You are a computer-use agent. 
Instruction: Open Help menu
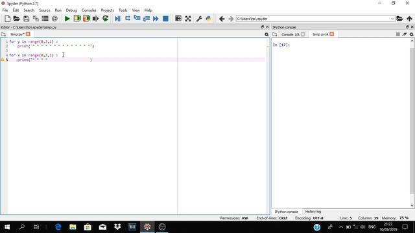coord(148,10)
